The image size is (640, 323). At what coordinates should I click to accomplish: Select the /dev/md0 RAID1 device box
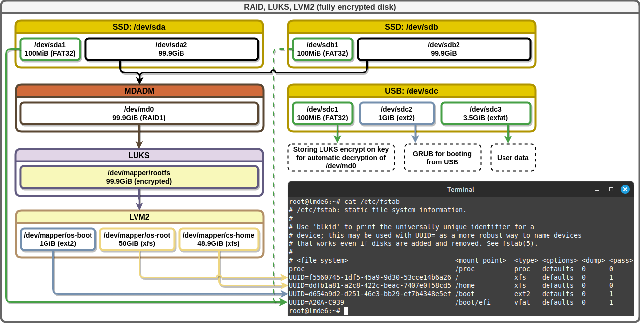click(x=139, y=113)
